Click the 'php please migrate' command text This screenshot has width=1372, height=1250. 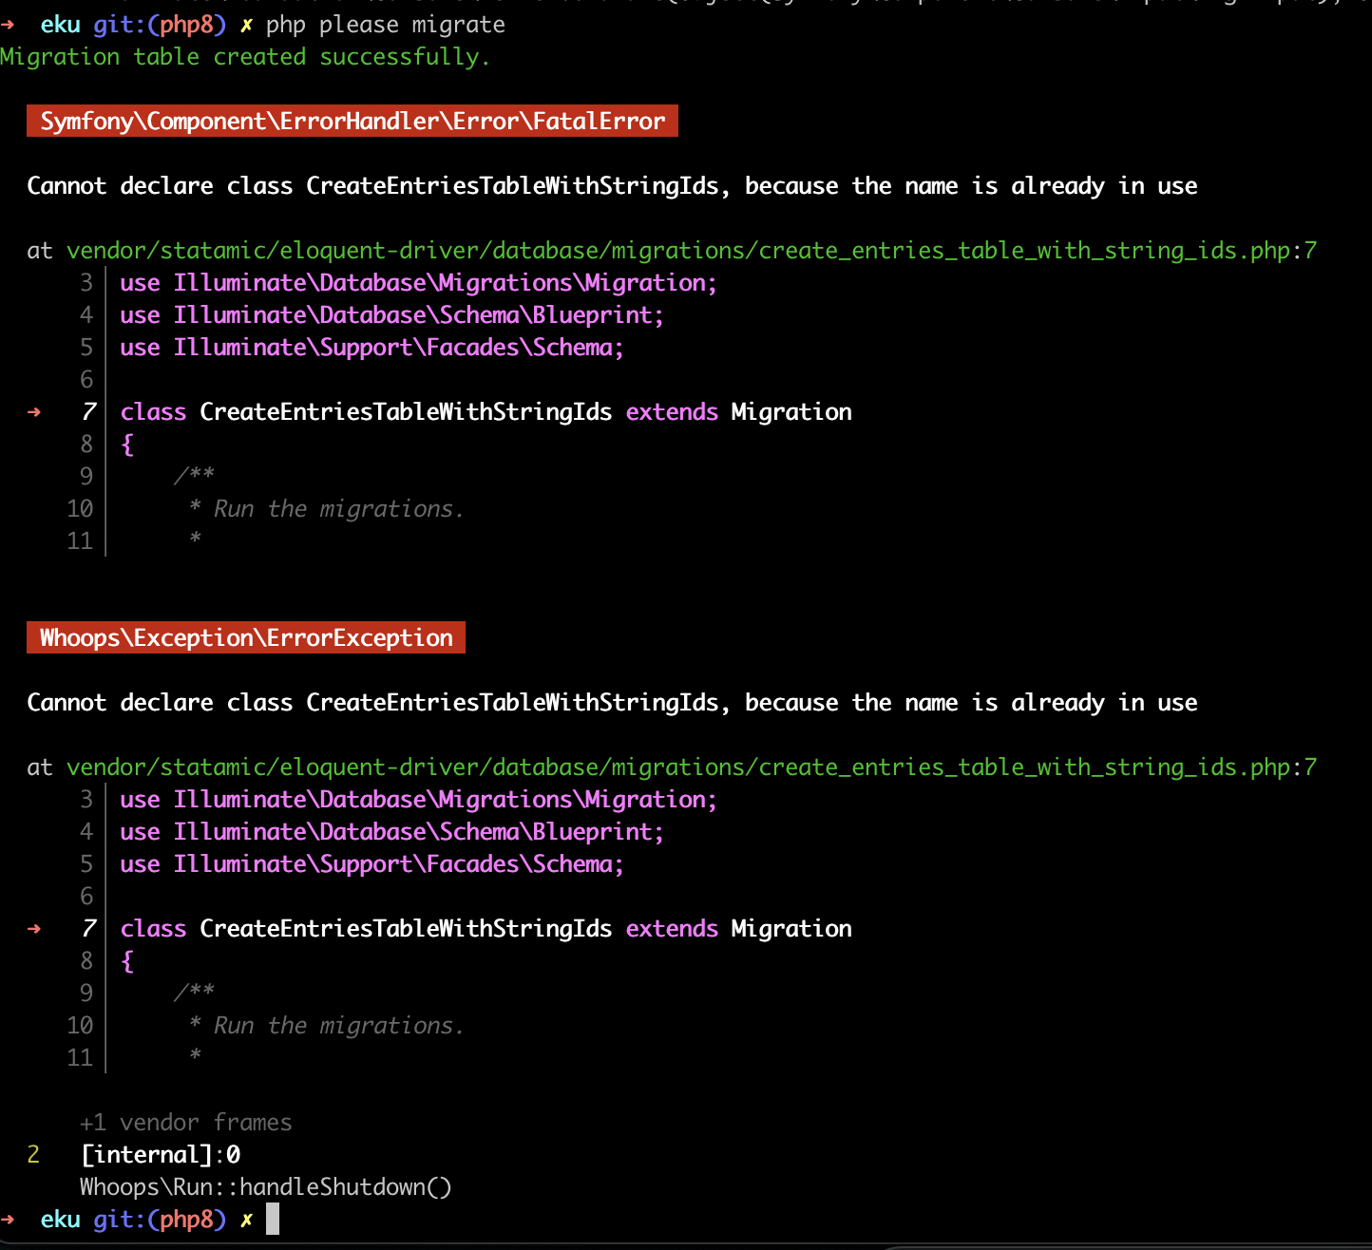point(385,25)
